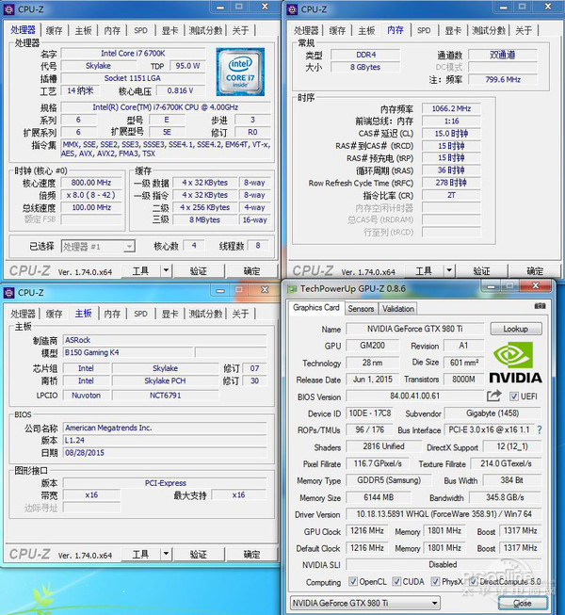Click the NVIDIA logo in GPU-Z
Viewport: 565px width, 615px height.
tap(515, 362)
